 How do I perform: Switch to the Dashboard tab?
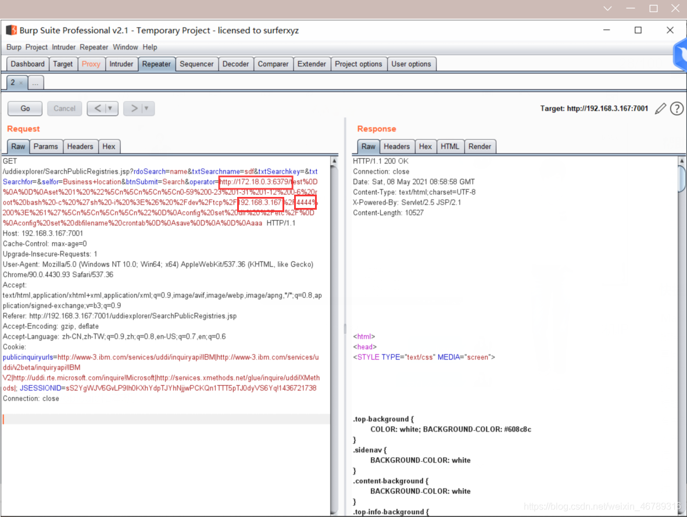(x=27, y=64)
